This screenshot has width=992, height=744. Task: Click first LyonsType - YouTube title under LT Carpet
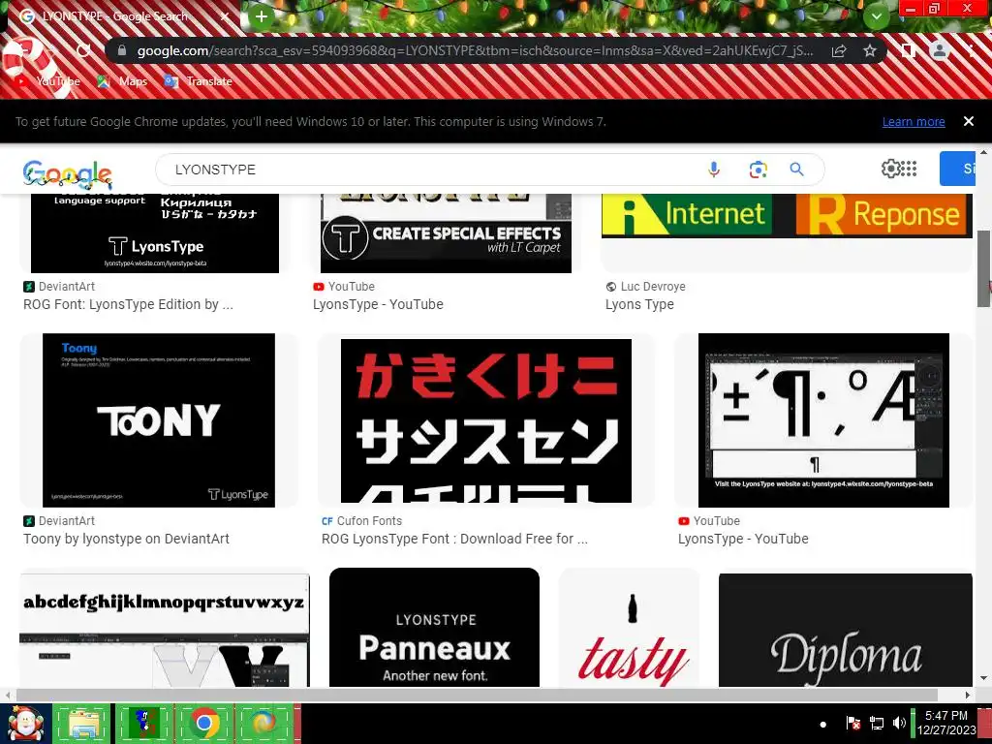point(378,304)
